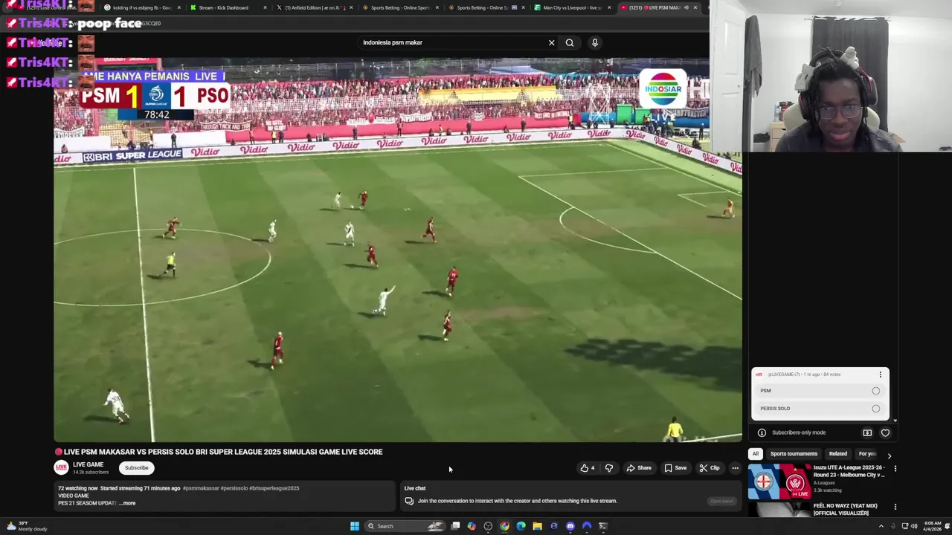Viewport: 952px width, 535px height.
Task: Open the LIVE GAME channel avatar
Action: coord(61,467)
